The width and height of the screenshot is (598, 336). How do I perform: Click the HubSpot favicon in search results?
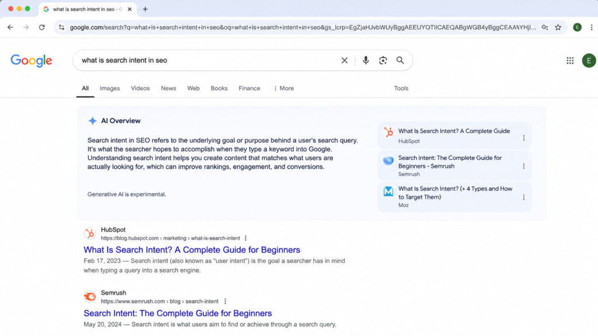pyautogui.click(x=90, y=233)
